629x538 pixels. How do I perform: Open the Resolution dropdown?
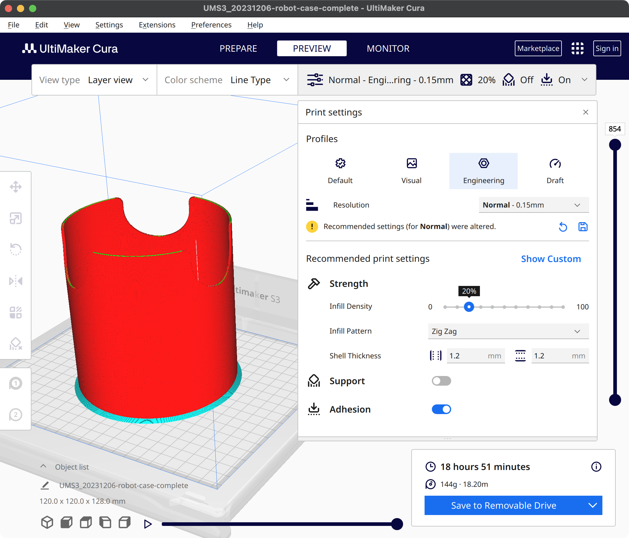click(x=533, y=205)
